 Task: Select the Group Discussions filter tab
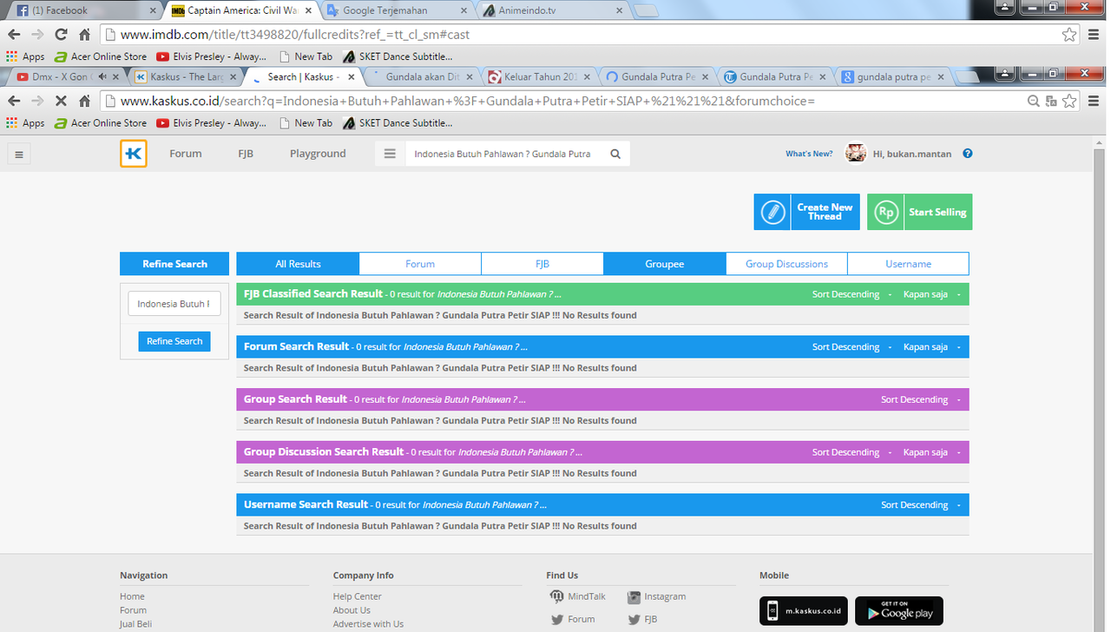786,264
